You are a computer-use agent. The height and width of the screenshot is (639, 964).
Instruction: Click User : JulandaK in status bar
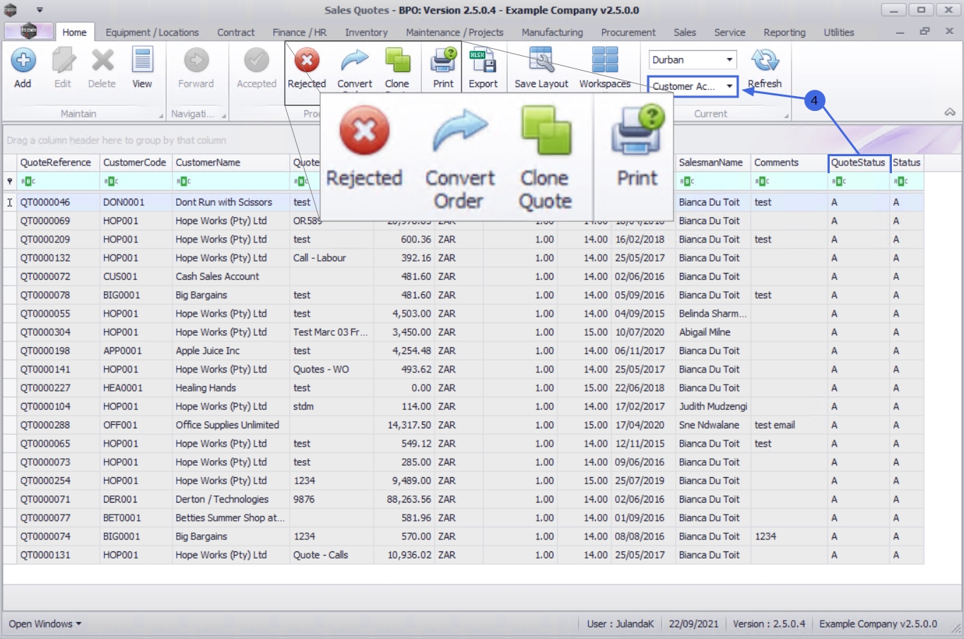coord(621,624)
